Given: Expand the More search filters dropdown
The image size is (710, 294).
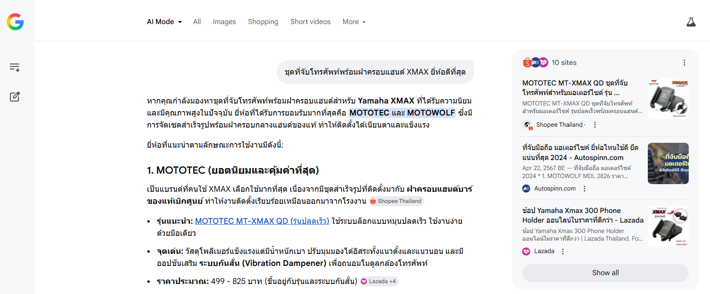Looking at the screenshot, I should (x=354, y=22).
